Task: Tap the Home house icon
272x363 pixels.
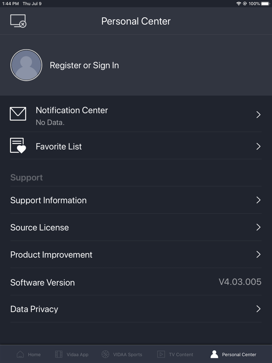Action: (20, 354)
